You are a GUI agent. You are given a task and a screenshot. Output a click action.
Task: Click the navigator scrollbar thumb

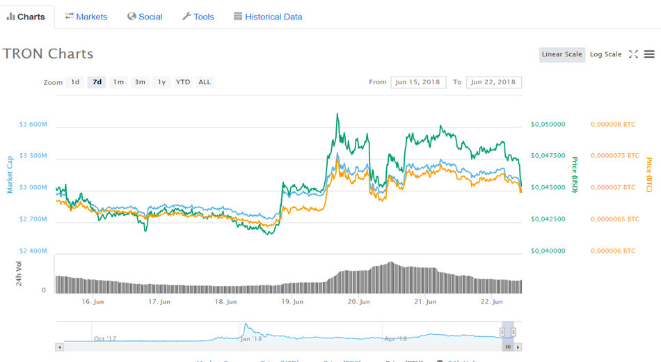tap(508, 347)
